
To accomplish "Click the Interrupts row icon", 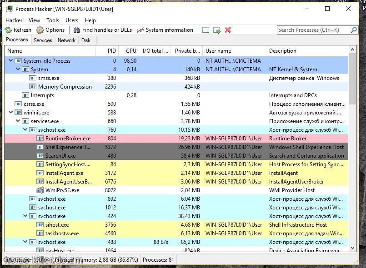I will click(25, 95).
